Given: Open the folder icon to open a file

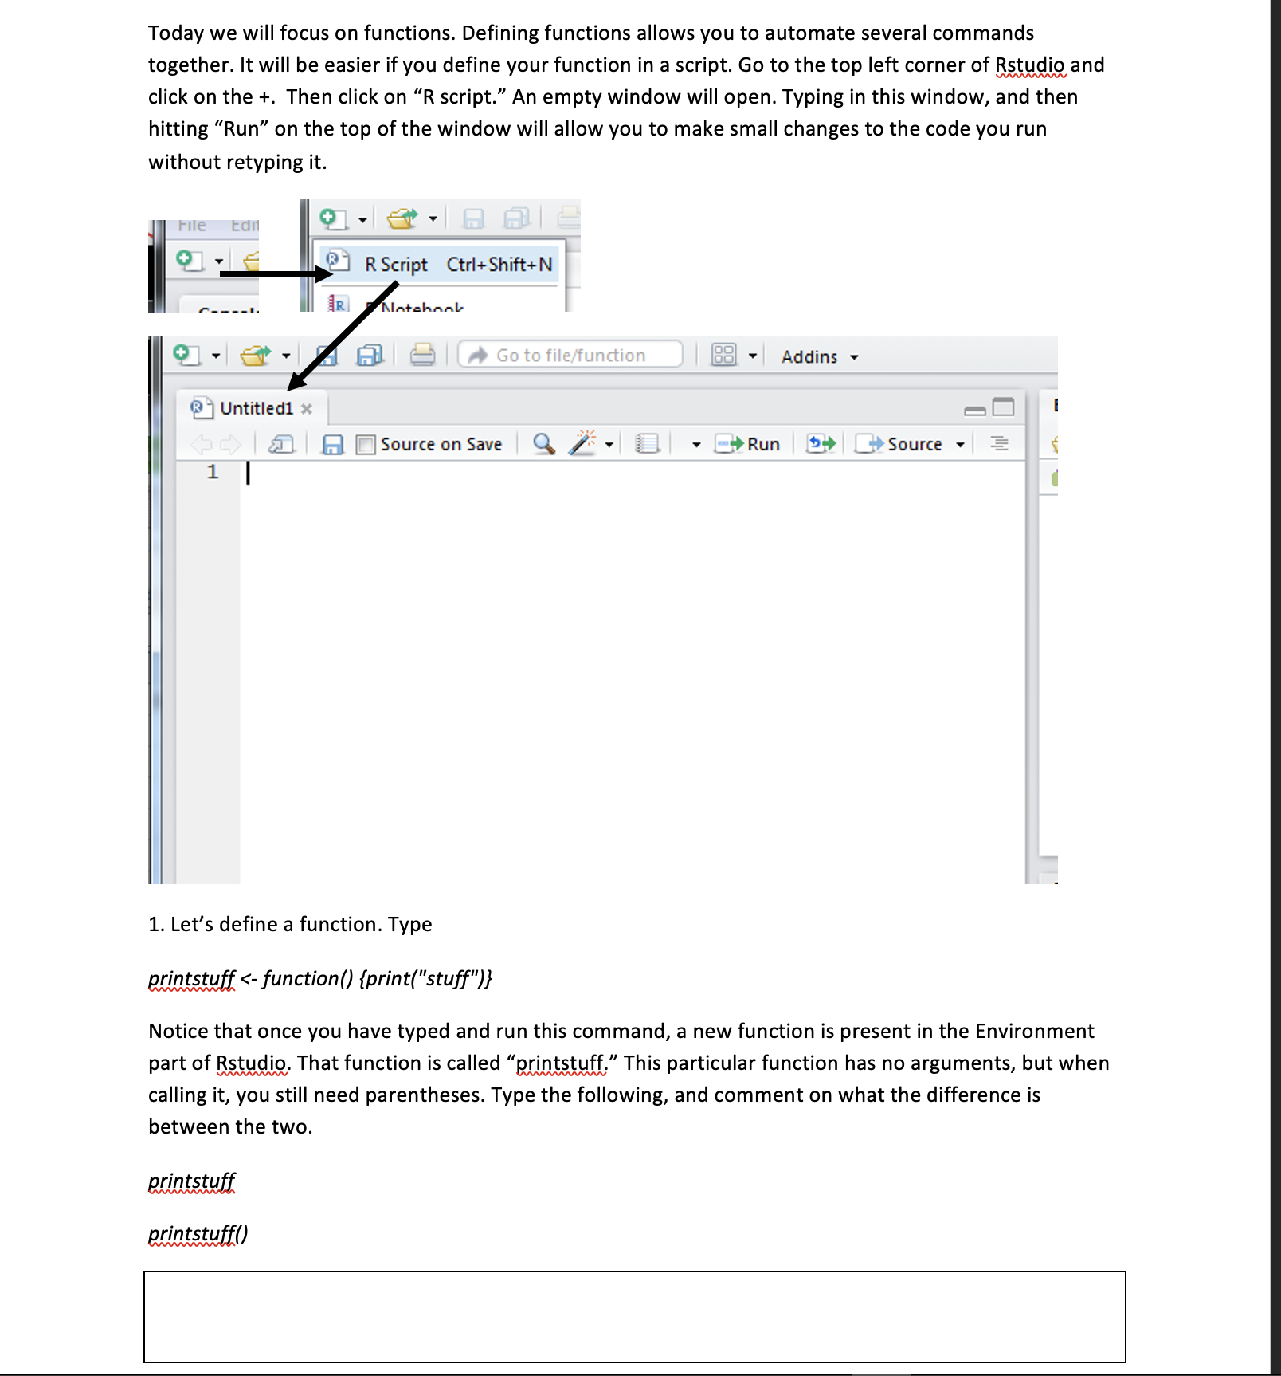Looking at the screenshot, I should coord(255,356).
